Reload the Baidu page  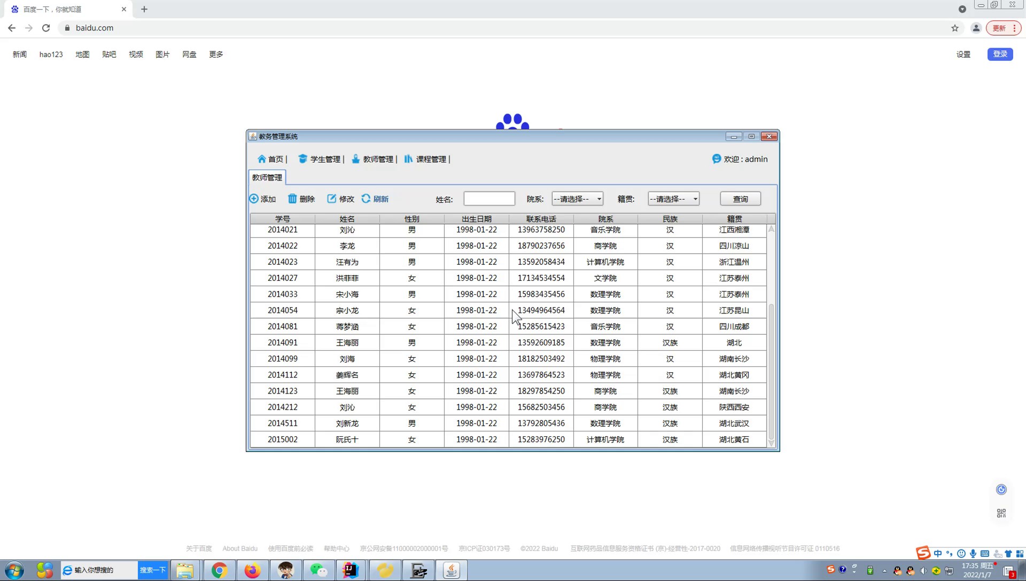46,28
